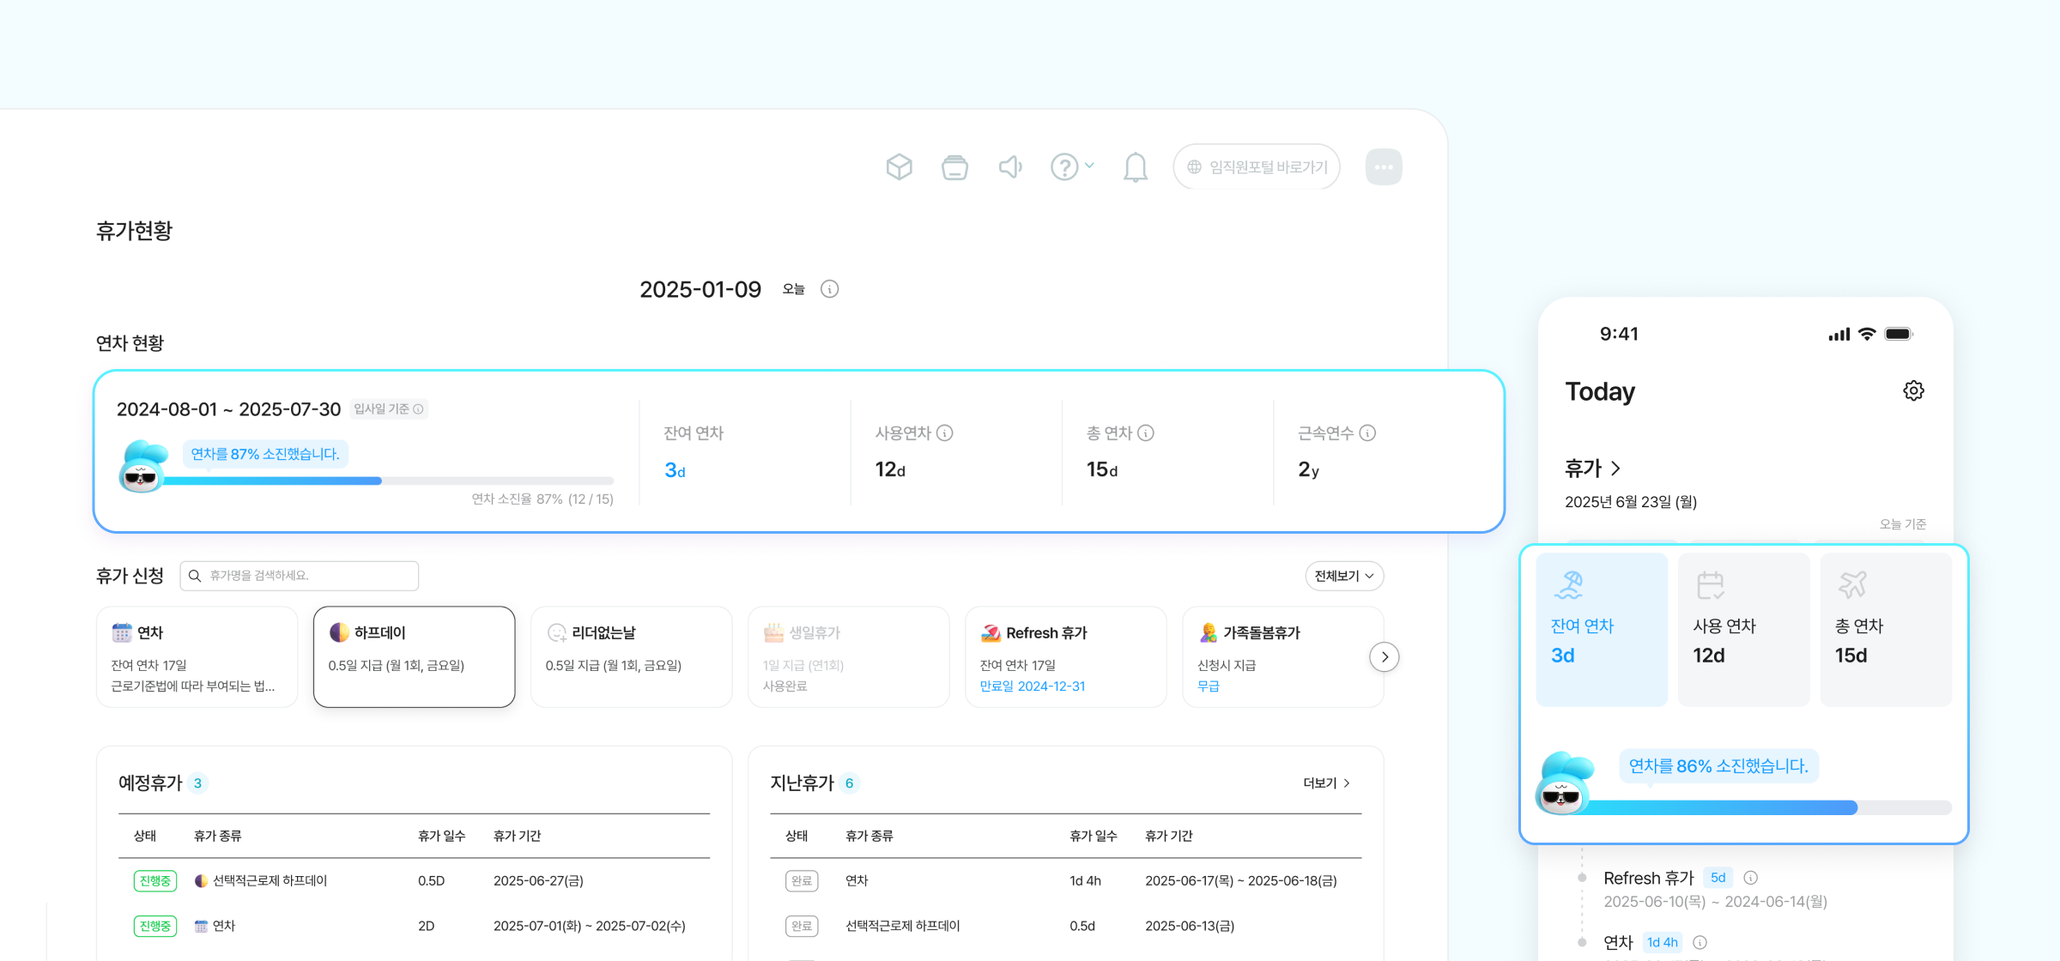This screenshot has width=2060, height=961.
Task: Open the more options ellipsis icon
Action: coord(1383,166)
